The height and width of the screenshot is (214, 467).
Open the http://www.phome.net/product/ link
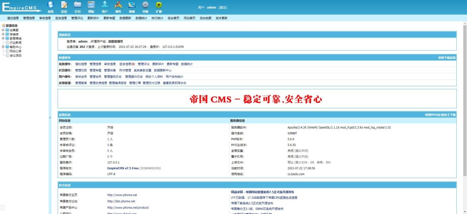pos(128,207)
